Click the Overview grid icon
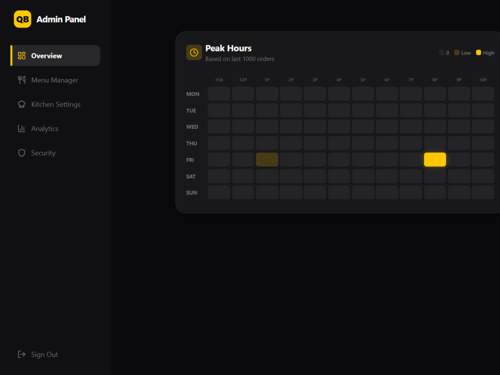Screen dimensions: 500x375 pyautogui.click(x=21, y=56)
